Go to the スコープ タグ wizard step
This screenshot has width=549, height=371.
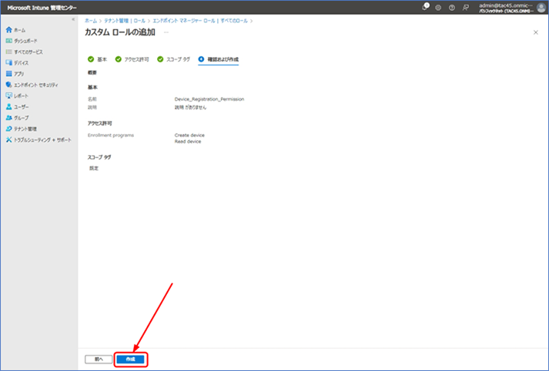click(173, 59)
